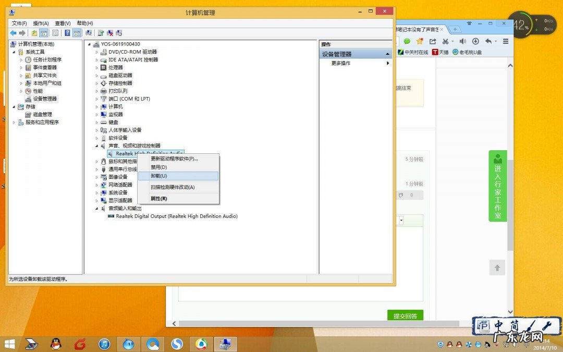Expand the DVD/CD-ROM drives node
The image size is (563, 352).
tap(97, 52)
